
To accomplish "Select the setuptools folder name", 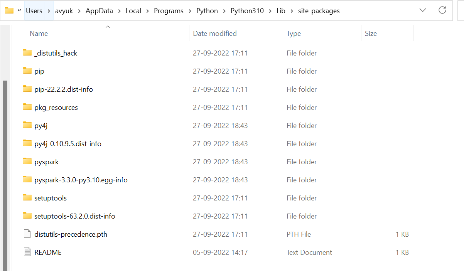I will coord(50,198).
